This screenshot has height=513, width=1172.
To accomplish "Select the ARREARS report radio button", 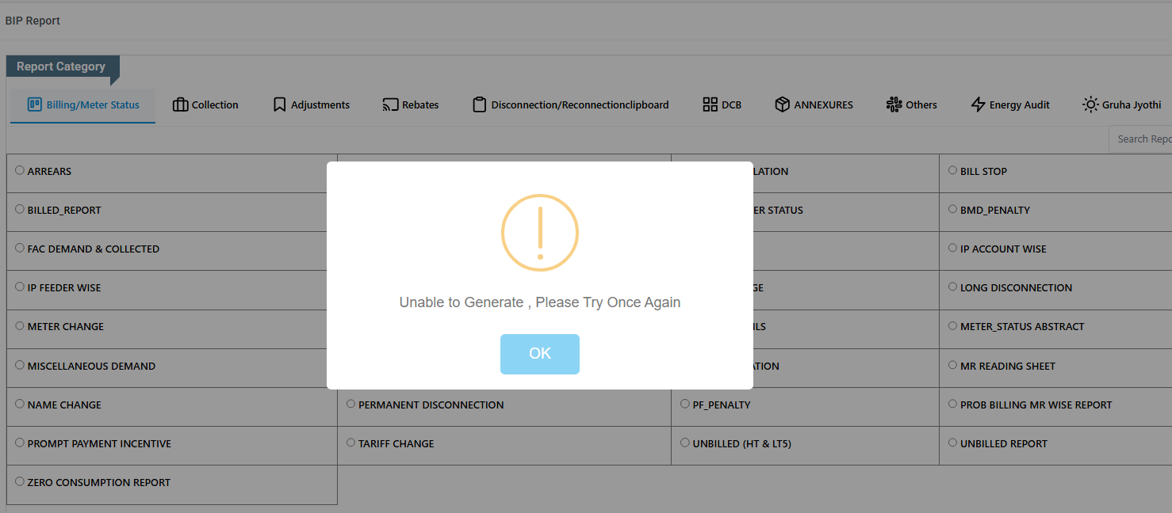I will (20, 170).
